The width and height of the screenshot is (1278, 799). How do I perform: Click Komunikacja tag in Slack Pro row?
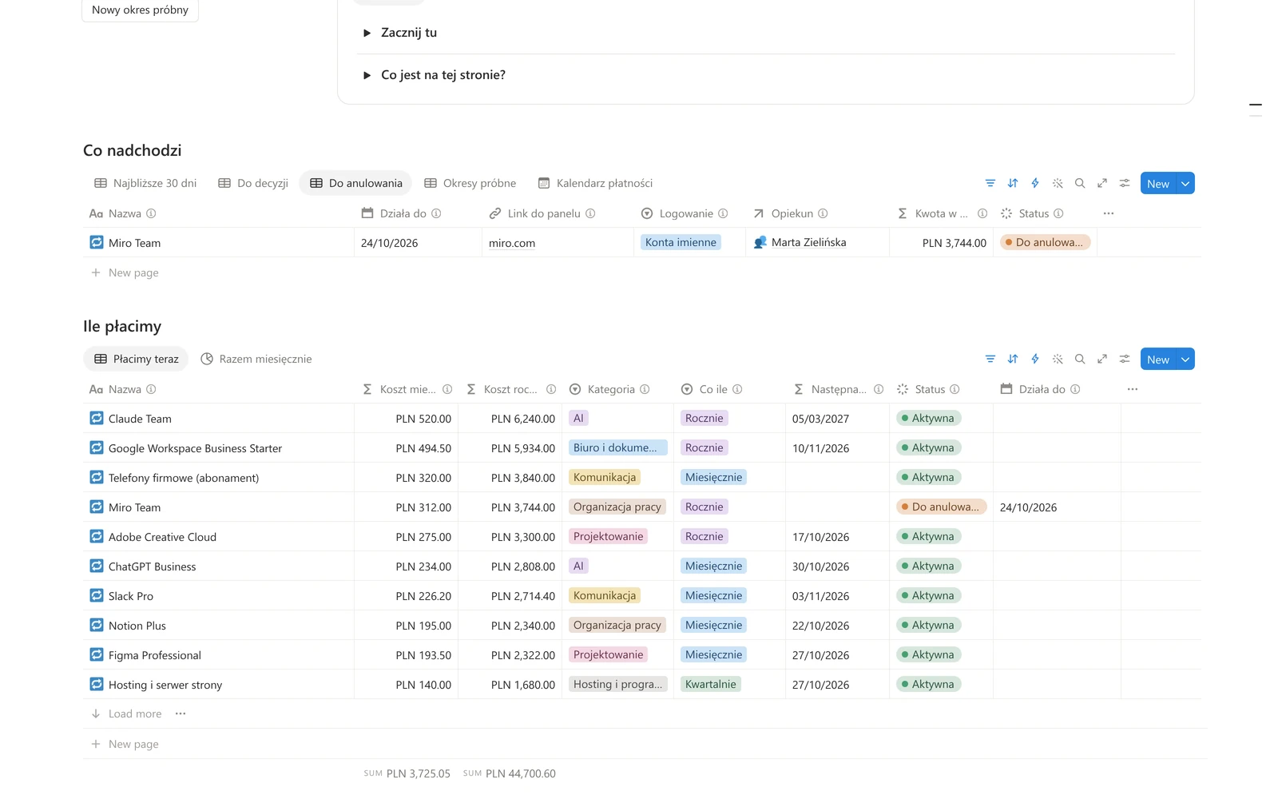(x=605, y=595)
